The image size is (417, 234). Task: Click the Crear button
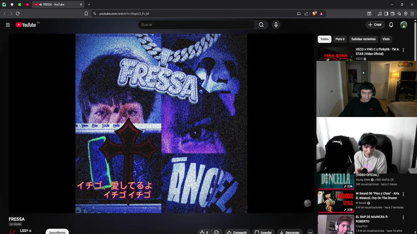coord(375,25)
